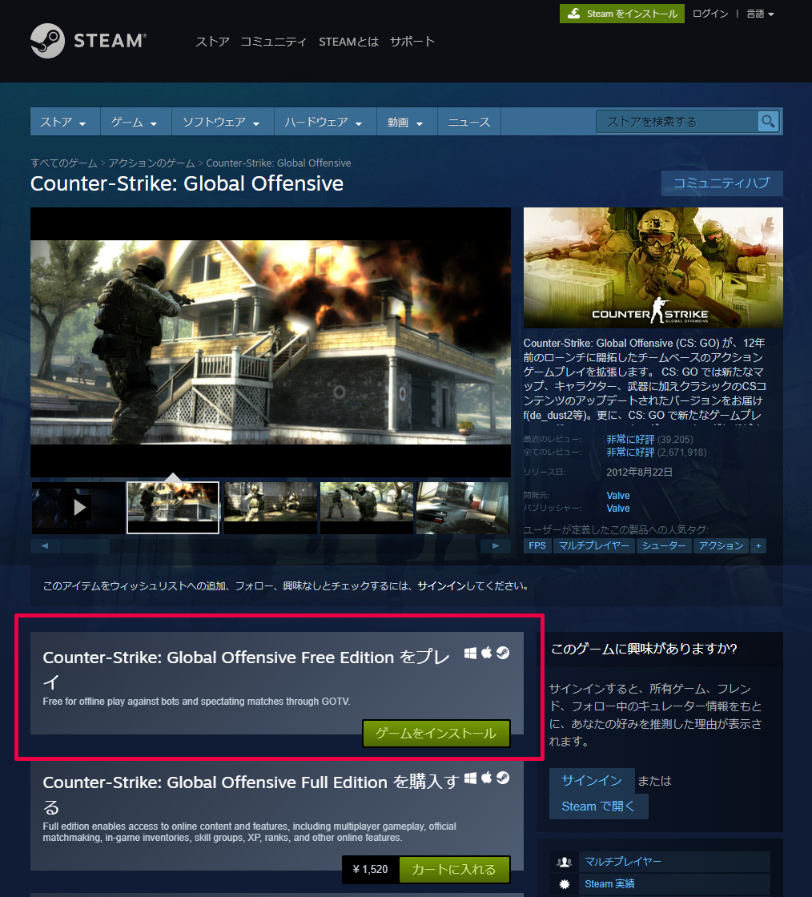Open all reviews 非常に好評 (2,671,918) link
The height and width of the screenshot is (897, 812).
[x=657, y=453]
